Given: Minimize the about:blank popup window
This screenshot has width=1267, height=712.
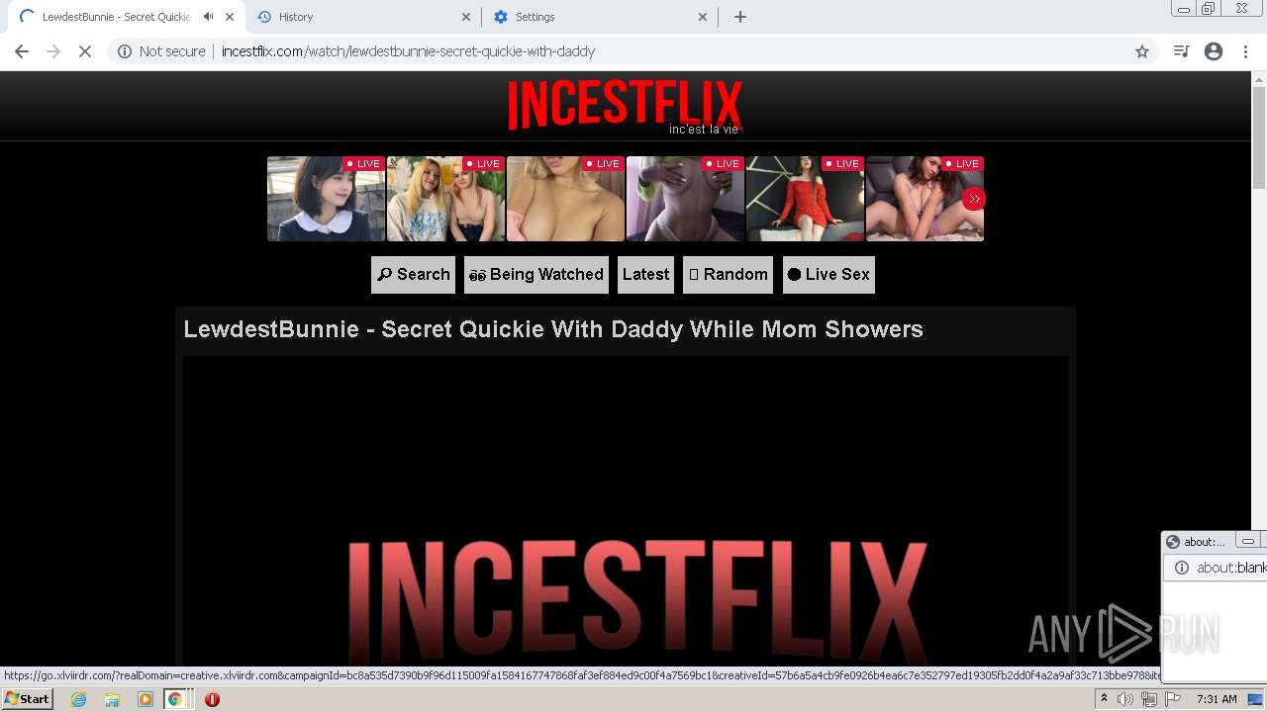Looking at the screenshot, I should [x=1248, y=541].
